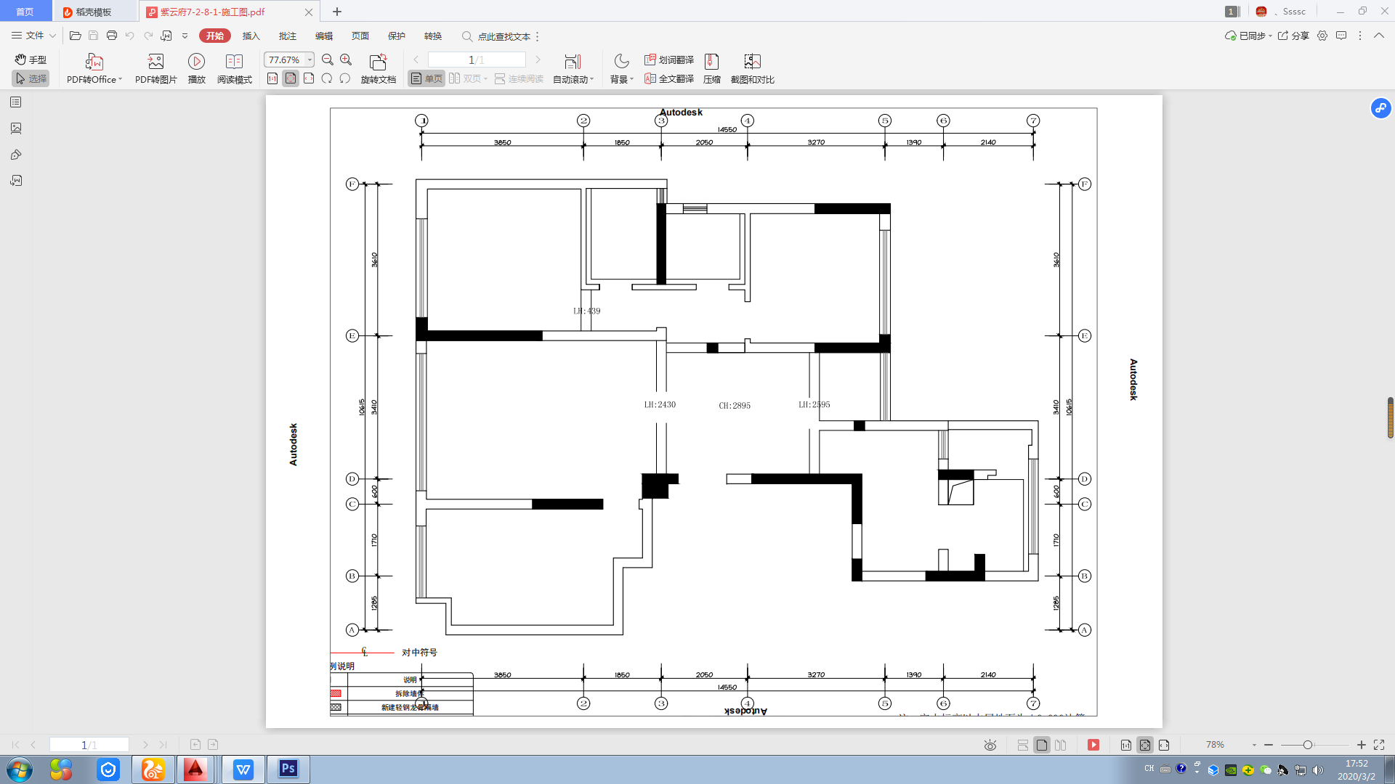Click 旋转文档 rotate document icon
This screenshot has width=1395, height=784.
[378, 62]
